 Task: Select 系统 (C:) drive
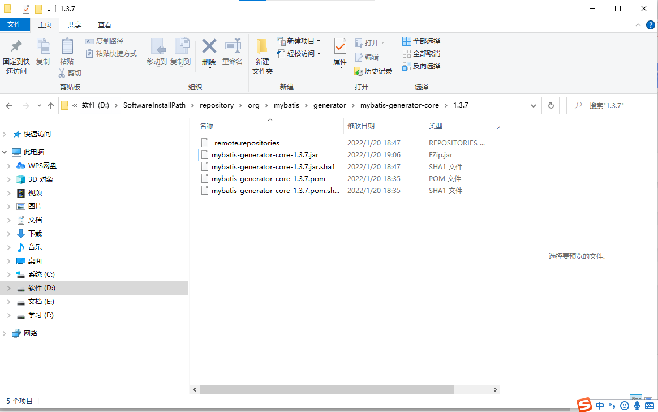tap(41, 274)
